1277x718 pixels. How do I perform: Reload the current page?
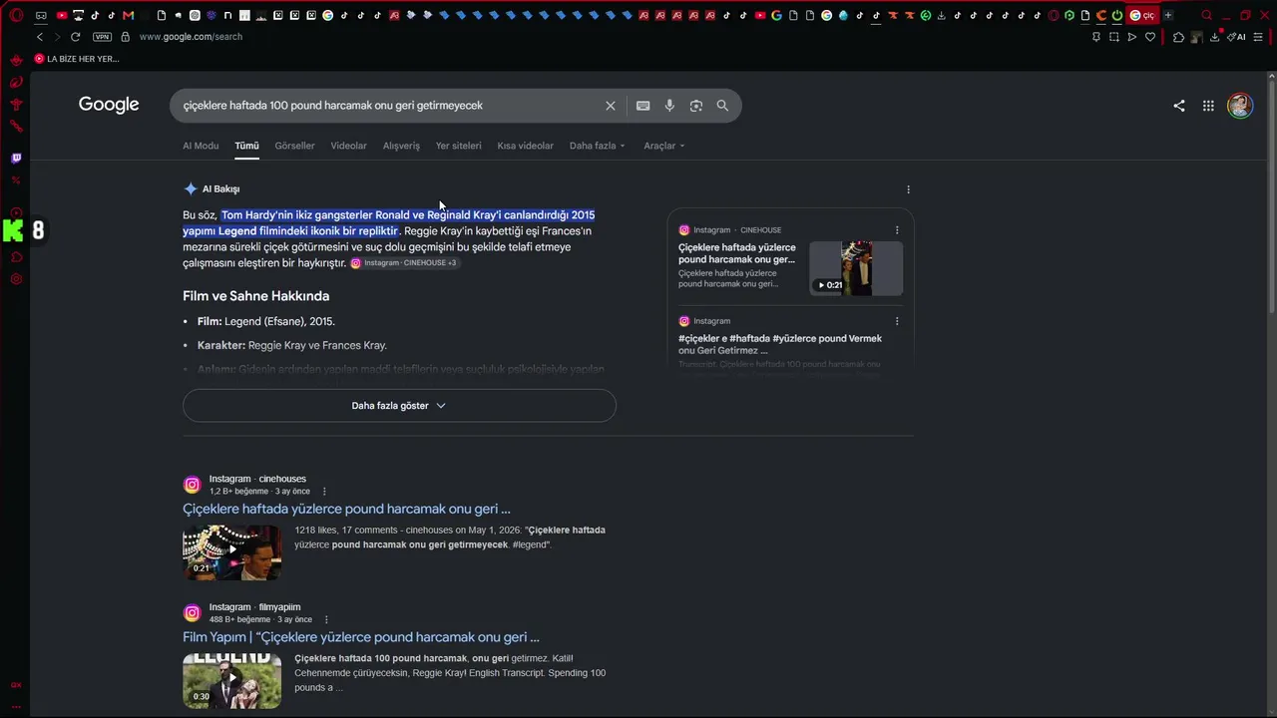[x=75, y=37]
